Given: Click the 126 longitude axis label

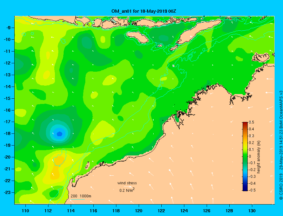Looking at the screenshot, I should point(207,211).
